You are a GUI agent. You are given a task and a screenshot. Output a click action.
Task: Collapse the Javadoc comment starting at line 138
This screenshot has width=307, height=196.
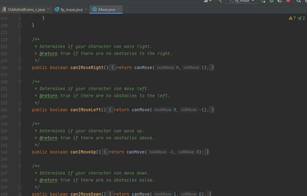(x=20, y=124)
